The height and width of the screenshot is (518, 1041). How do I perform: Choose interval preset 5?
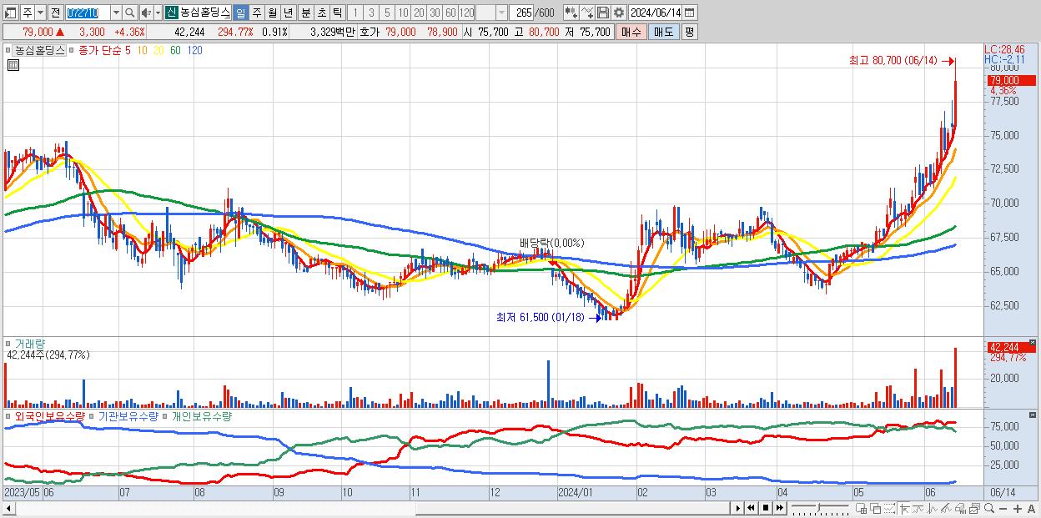(387, 13)
